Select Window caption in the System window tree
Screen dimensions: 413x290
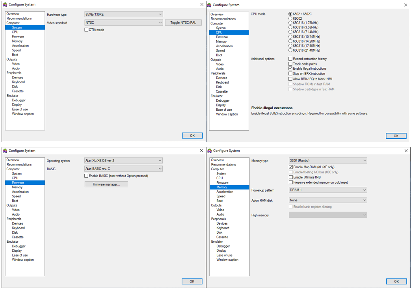[23, 114]
